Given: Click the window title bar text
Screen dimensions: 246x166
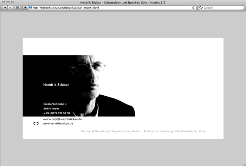Looking at the screenshot, I should [x=123, y=2].
